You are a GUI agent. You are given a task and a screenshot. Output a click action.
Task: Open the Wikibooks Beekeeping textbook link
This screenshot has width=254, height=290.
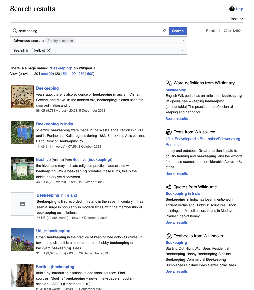coord(176,243)
